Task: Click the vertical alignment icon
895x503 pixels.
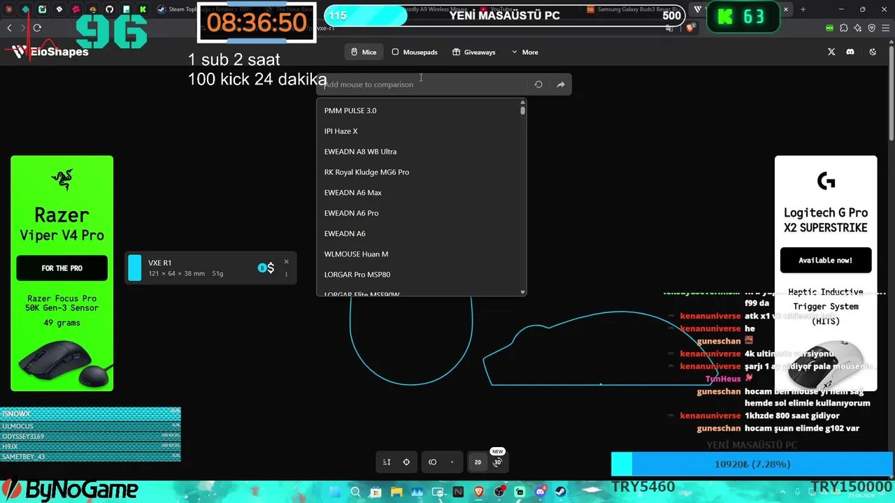Action: tap(387, 462)
